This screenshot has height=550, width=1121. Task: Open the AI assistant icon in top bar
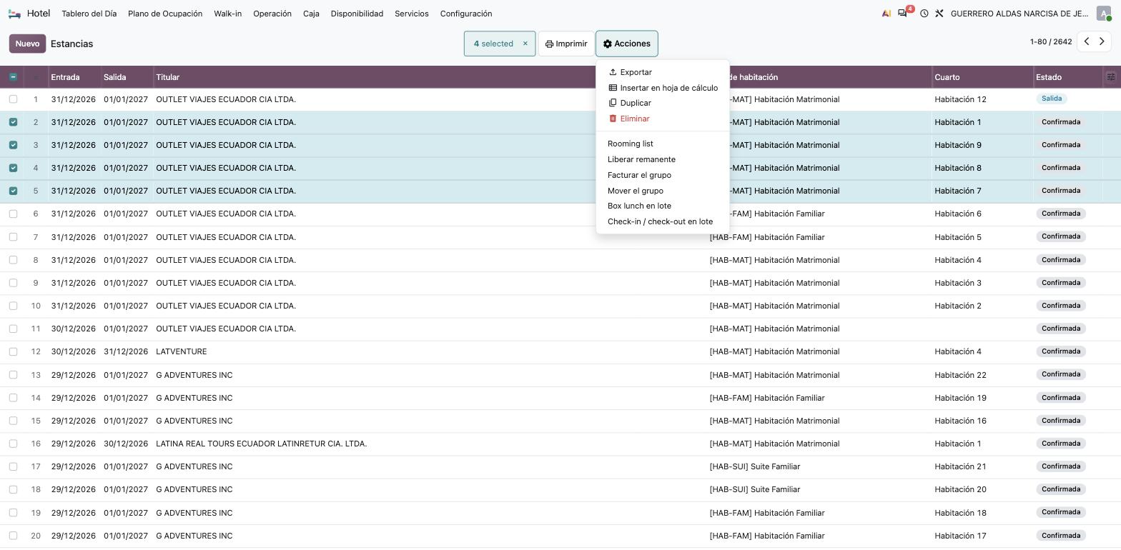coord(887,14)
